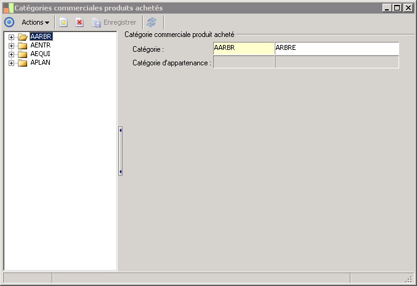Click the Catégorie d'appartenance description field
Image resolution: width=417 pixels, height=286 pixels.
click(x=337, y=62)
